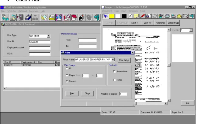
Task: Click the yellow open envelope icon in Image toolbar
Action: pyautogui.click(x=179, y=16)
